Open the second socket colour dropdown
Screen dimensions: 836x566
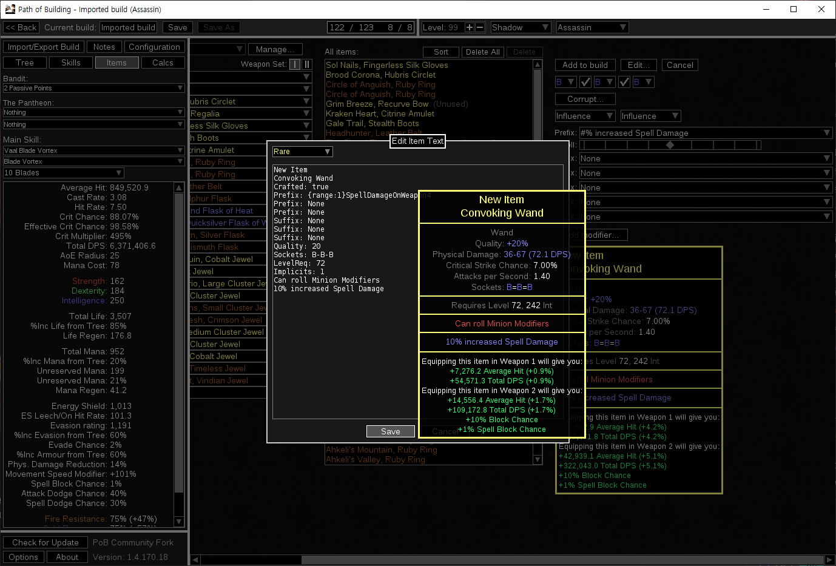[604, 82]
